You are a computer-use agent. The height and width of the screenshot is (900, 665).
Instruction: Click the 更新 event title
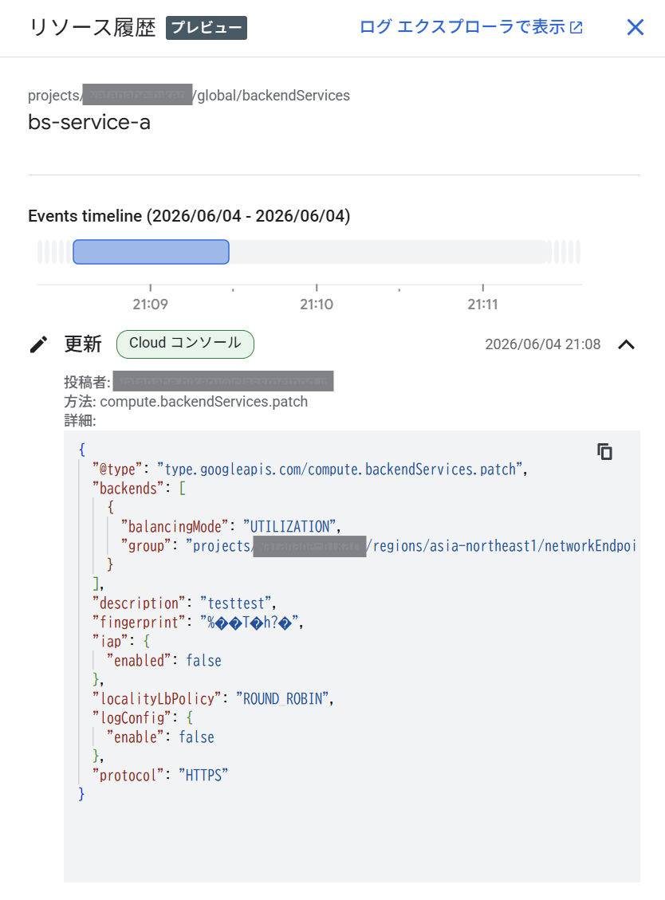[83, 344]
